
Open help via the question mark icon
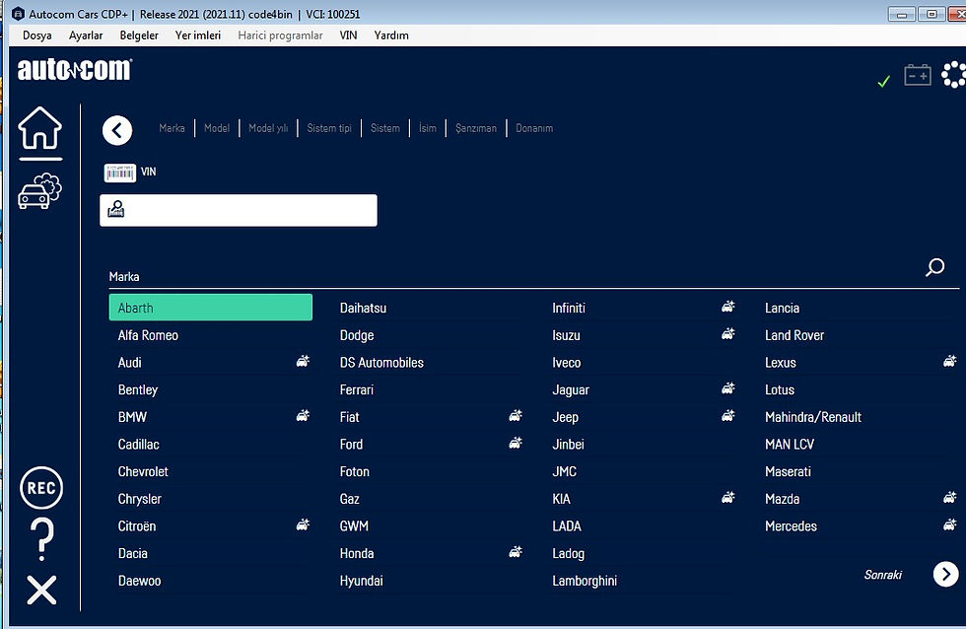[x=41, y=539]
